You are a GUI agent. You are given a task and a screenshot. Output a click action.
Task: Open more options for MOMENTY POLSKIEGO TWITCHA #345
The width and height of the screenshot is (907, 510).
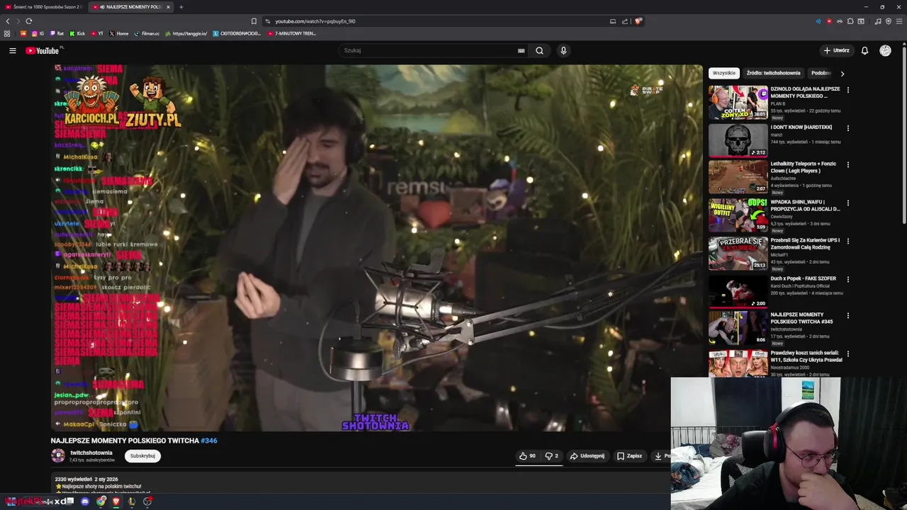847,316
